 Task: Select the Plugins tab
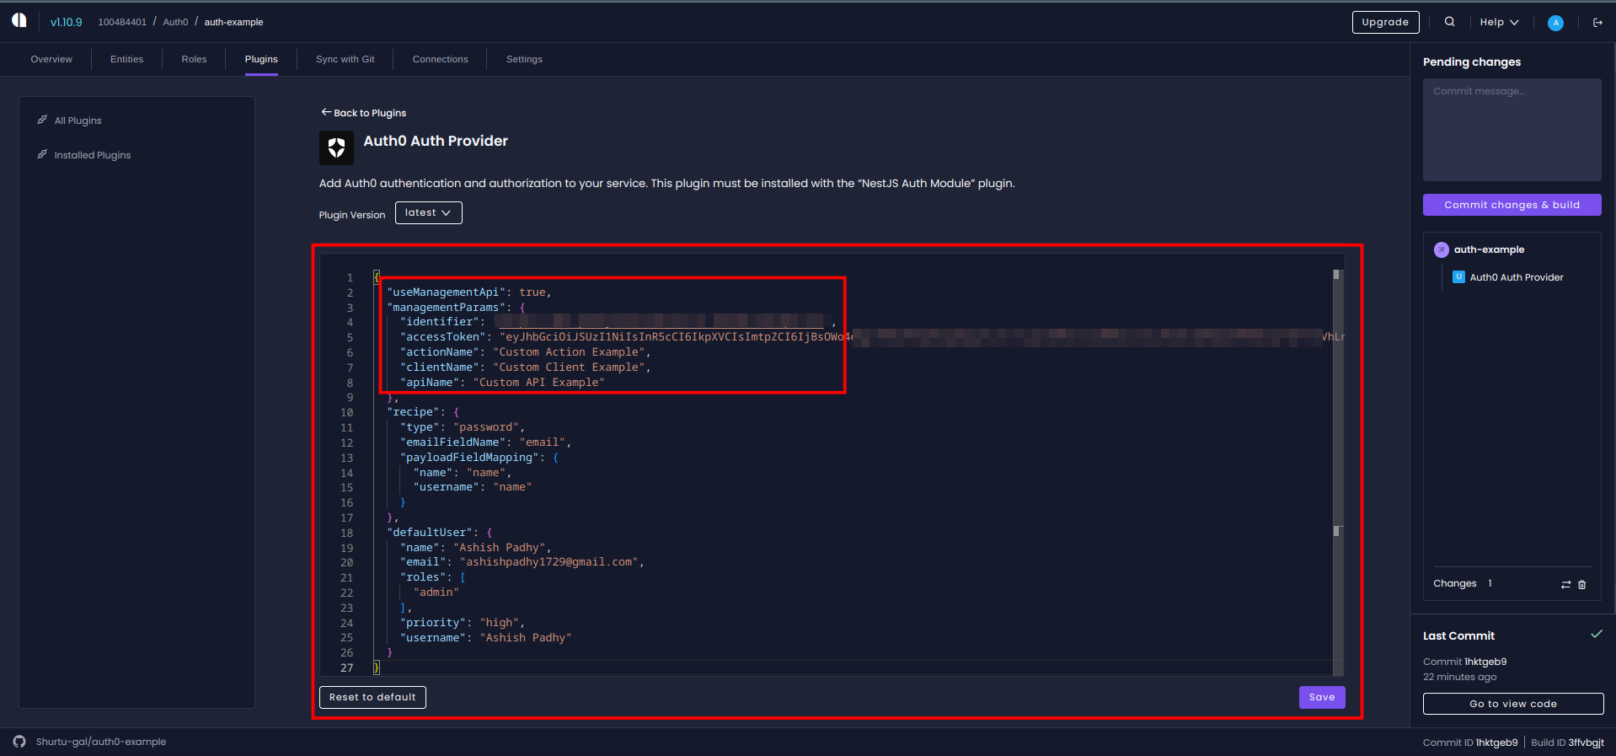click(x=261, y=59)
